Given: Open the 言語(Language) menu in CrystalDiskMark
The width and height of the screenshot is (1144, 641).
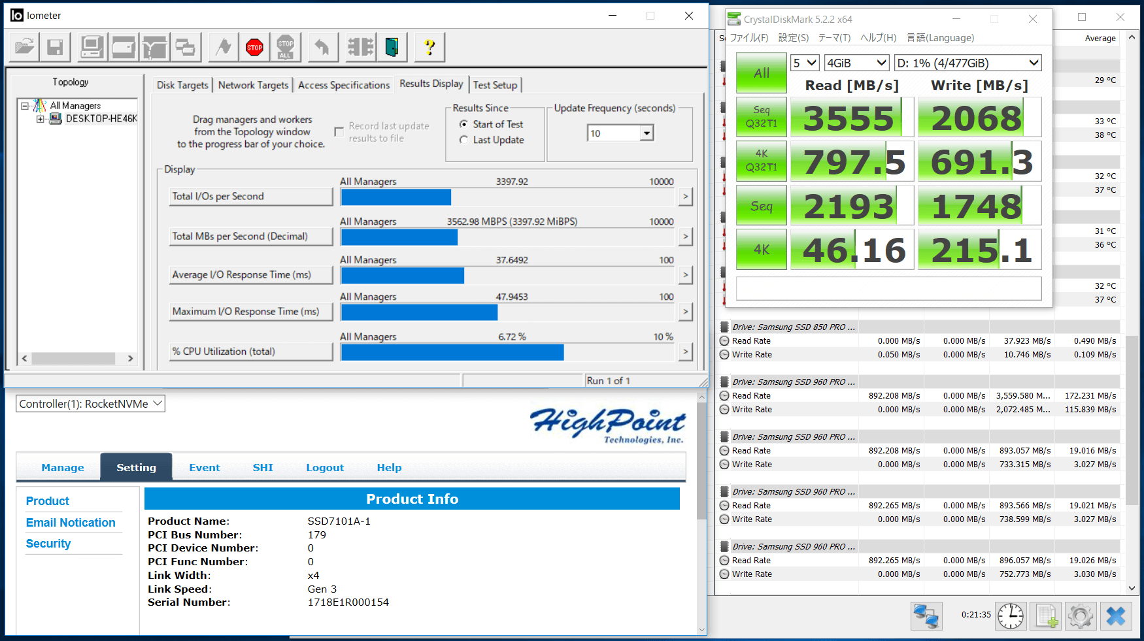Looking at the screenshot, I should (940, 38).
